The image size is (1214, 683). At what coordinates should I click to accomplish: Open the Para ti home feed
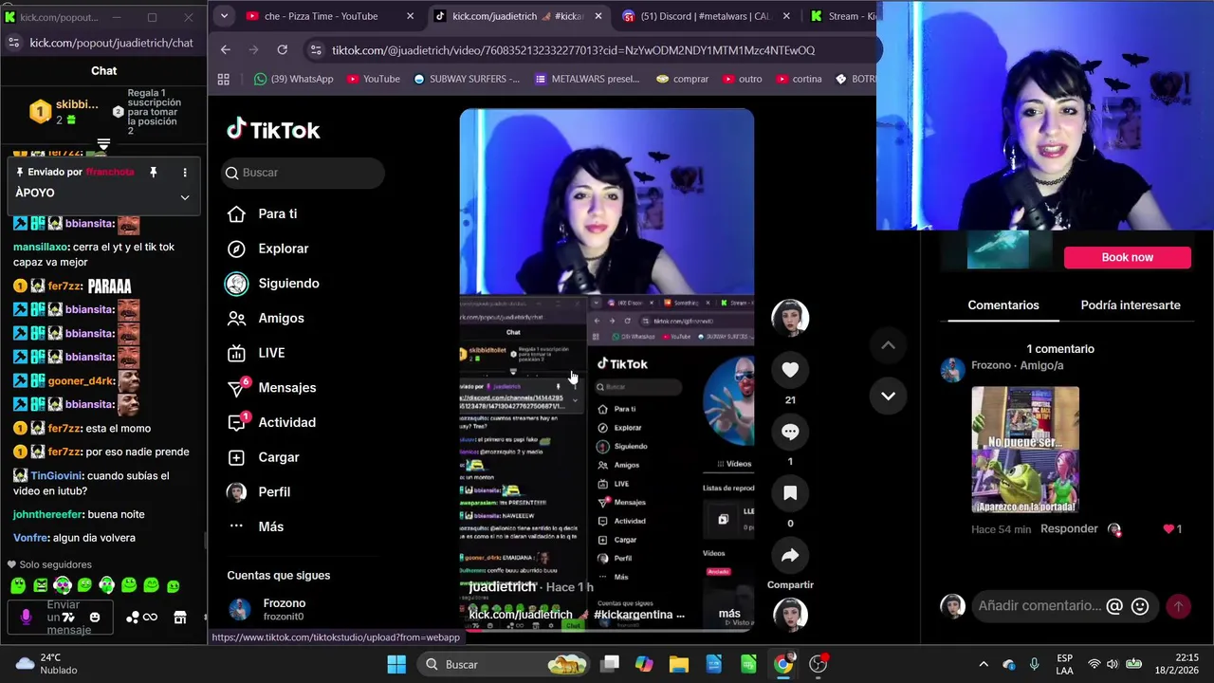coord(263,213)
